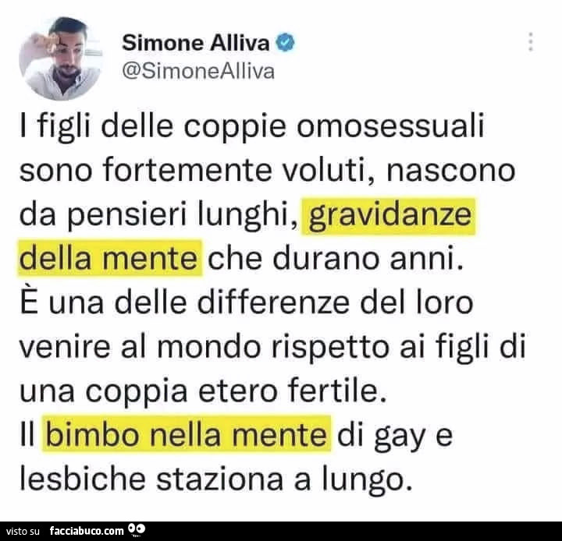Click final line 'lesbiche staziona a lungo.'
The height and width of the screenshot is (541, 562).
click(x=216, y=479)
